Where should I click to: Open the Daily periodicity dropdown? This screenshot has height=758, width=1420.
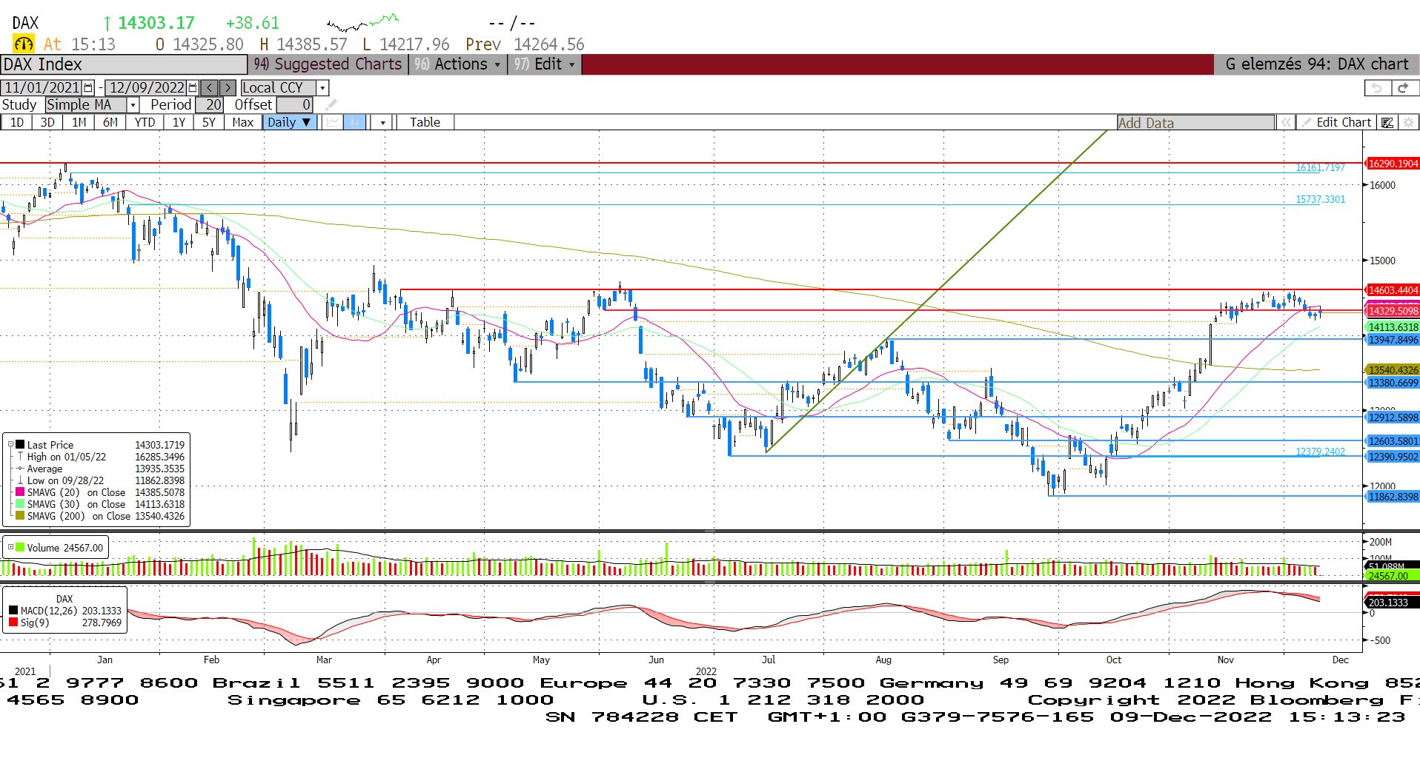[290, 122]
